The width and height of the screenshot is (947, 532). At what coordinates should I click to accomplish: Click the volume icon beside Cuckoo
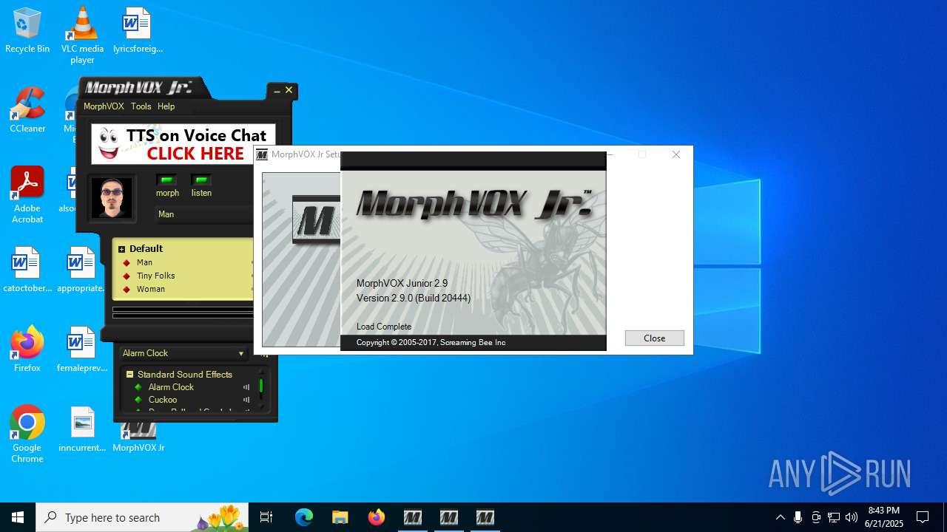click(246, 400)
